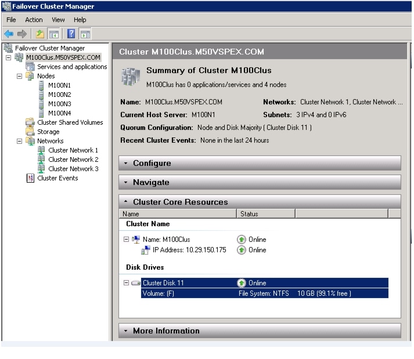Click the Online status icon for Cluster Disk 11

242,283
